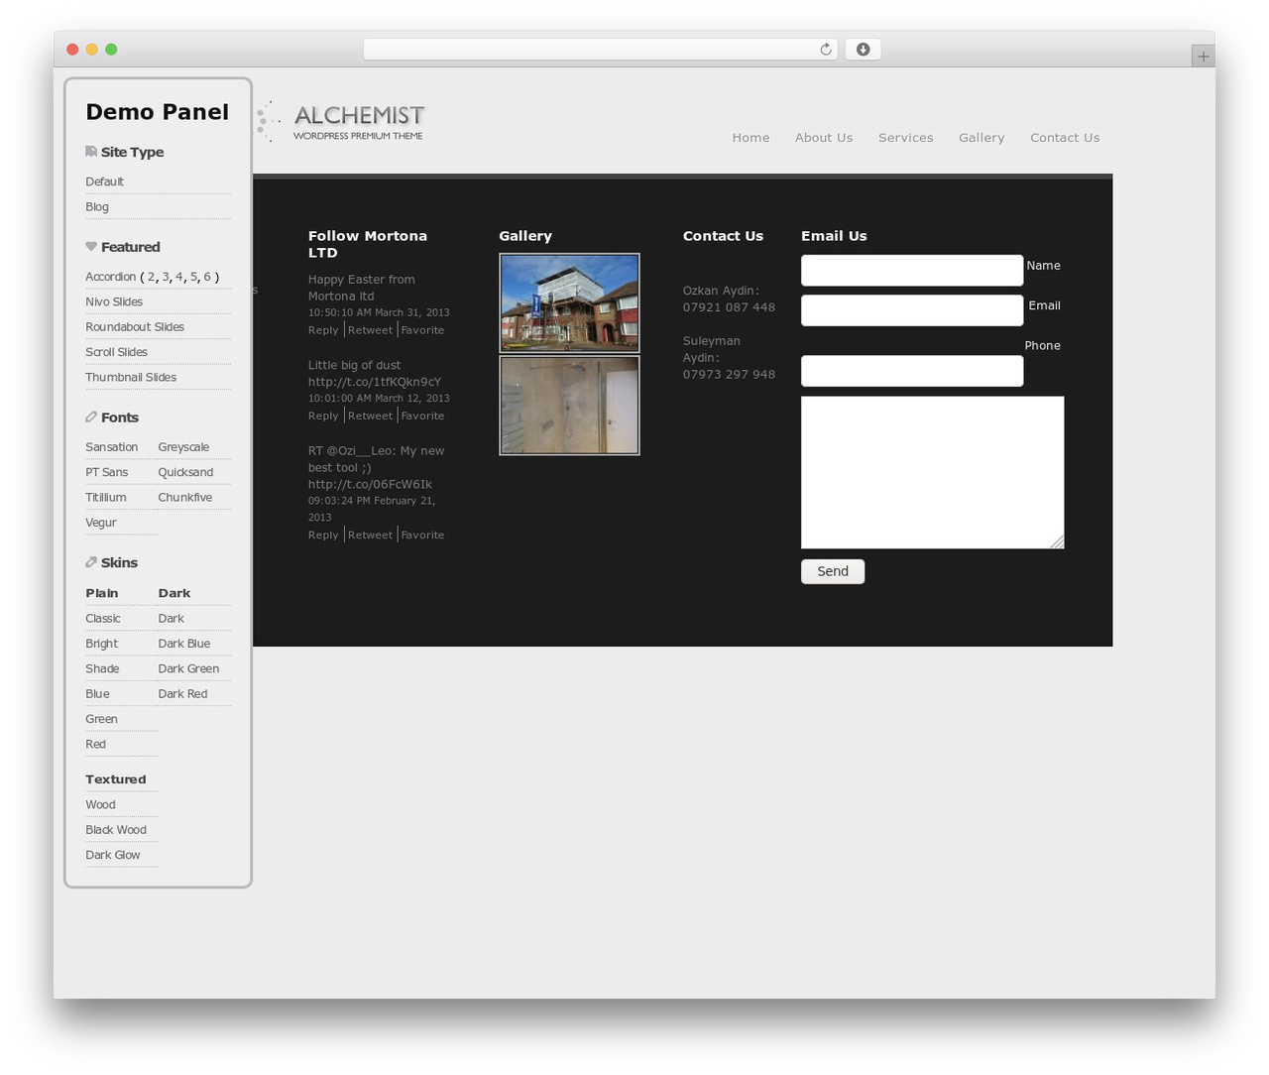Apply the Titillium font
Screen dimensions: 1269x1075
(x=105, y=498)
